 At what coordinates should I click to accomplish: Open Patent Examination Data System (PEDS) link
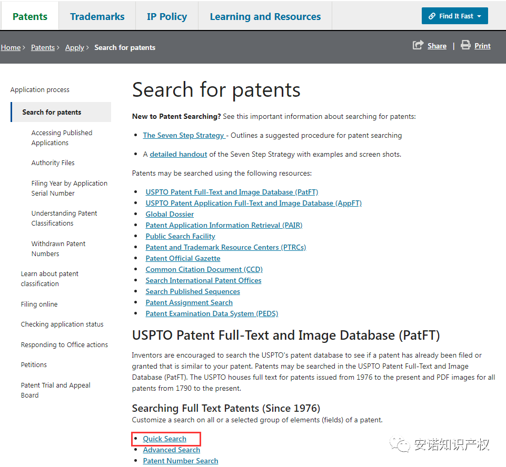(x=212, y=313)
